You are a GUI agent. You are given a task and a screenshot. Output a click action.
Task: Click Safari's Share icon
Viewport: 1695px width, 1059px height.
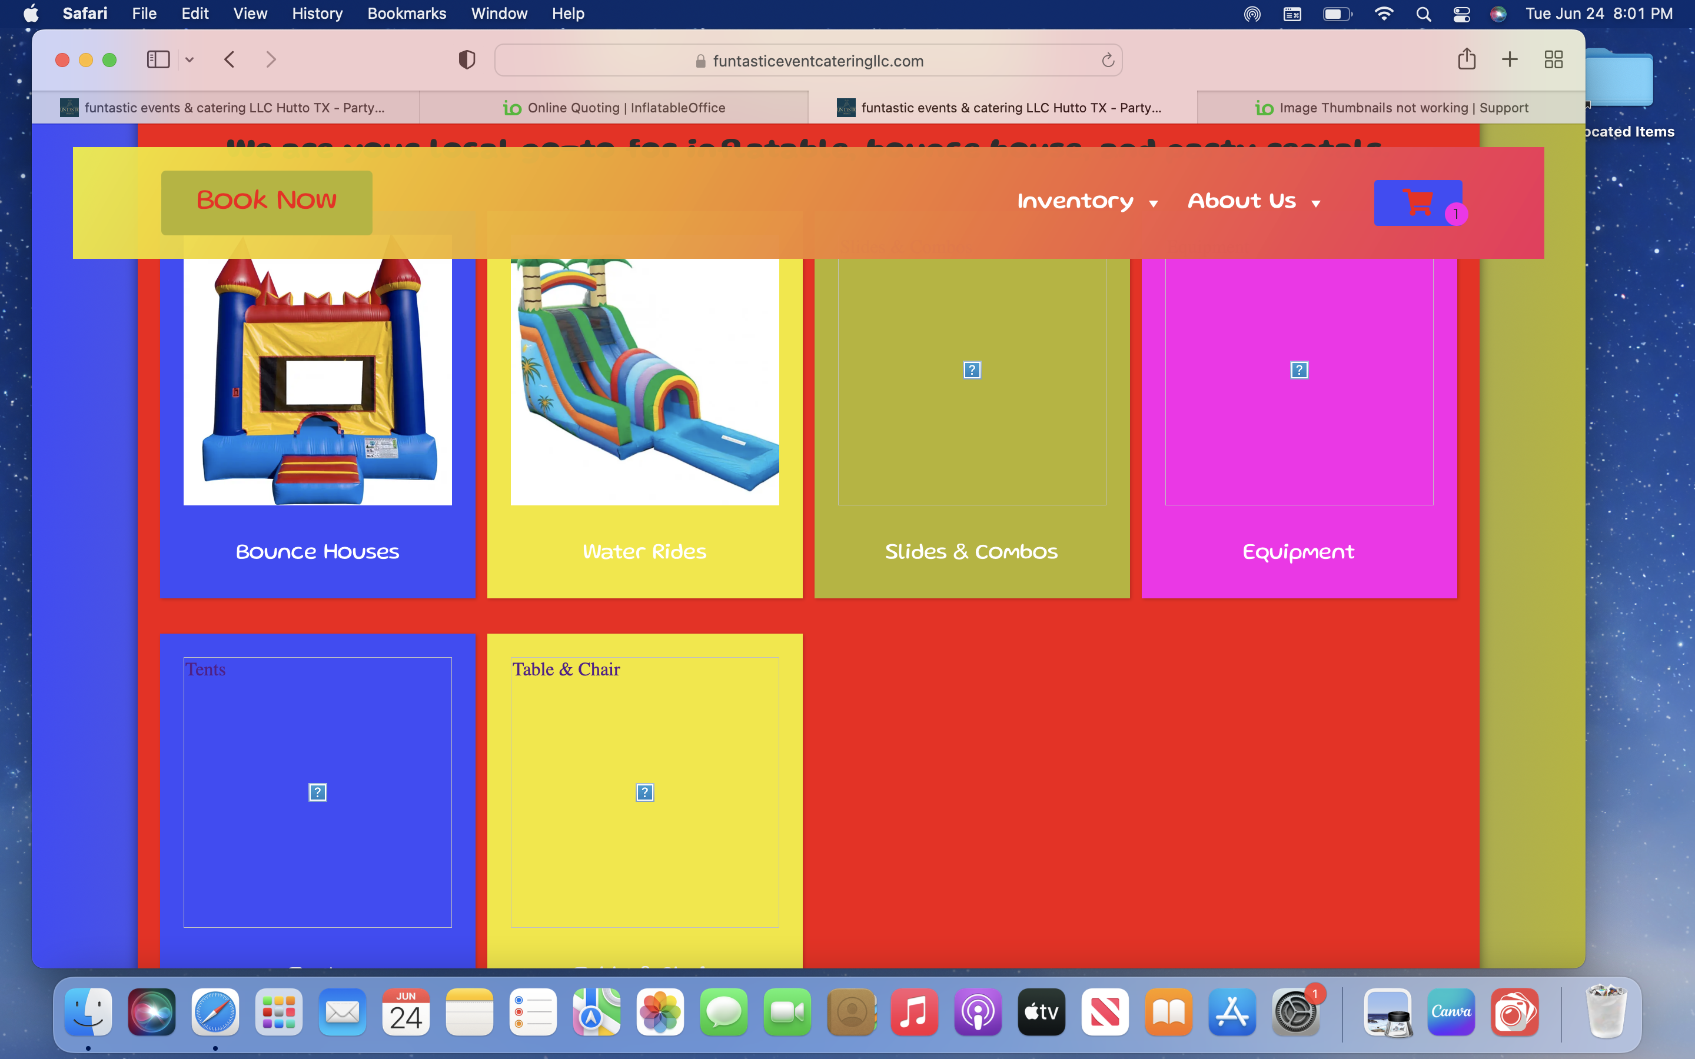1466,59
